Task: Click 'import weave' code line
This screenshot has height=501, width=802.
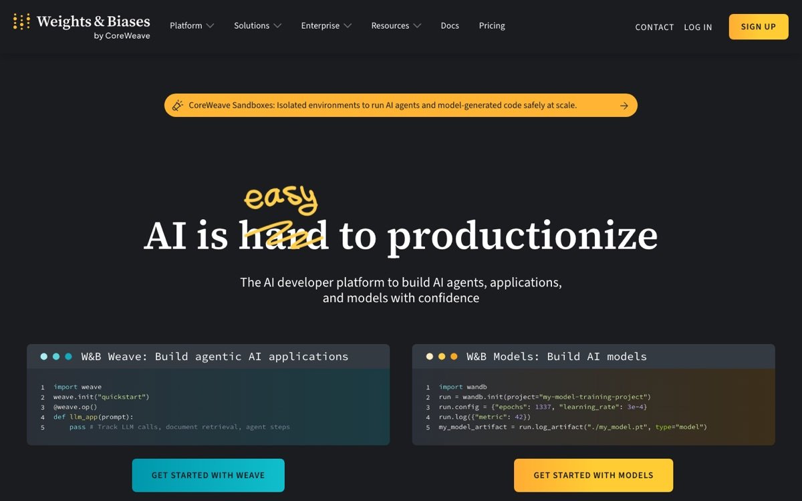Action: [x=78, y=387]
